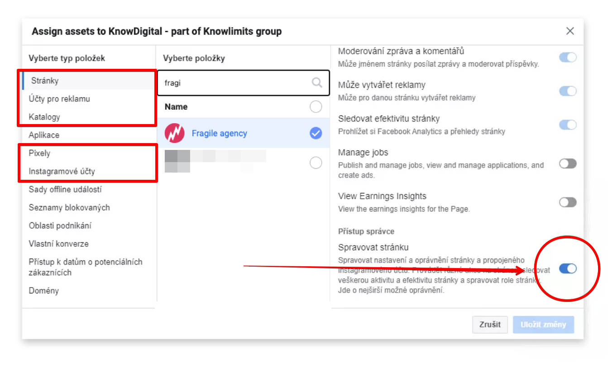Click the search magnifier icon
612x365 pixels.
(317, 82)
